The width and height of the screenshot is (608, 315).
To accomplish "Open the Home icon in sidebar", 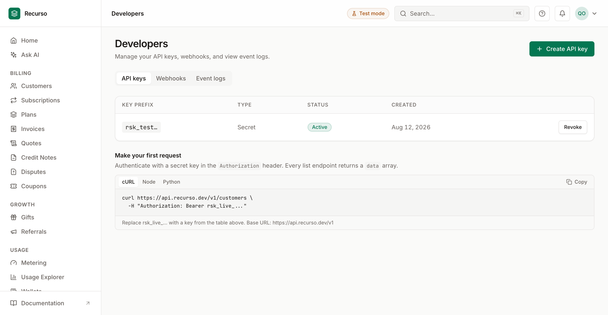I will (13, 40).
